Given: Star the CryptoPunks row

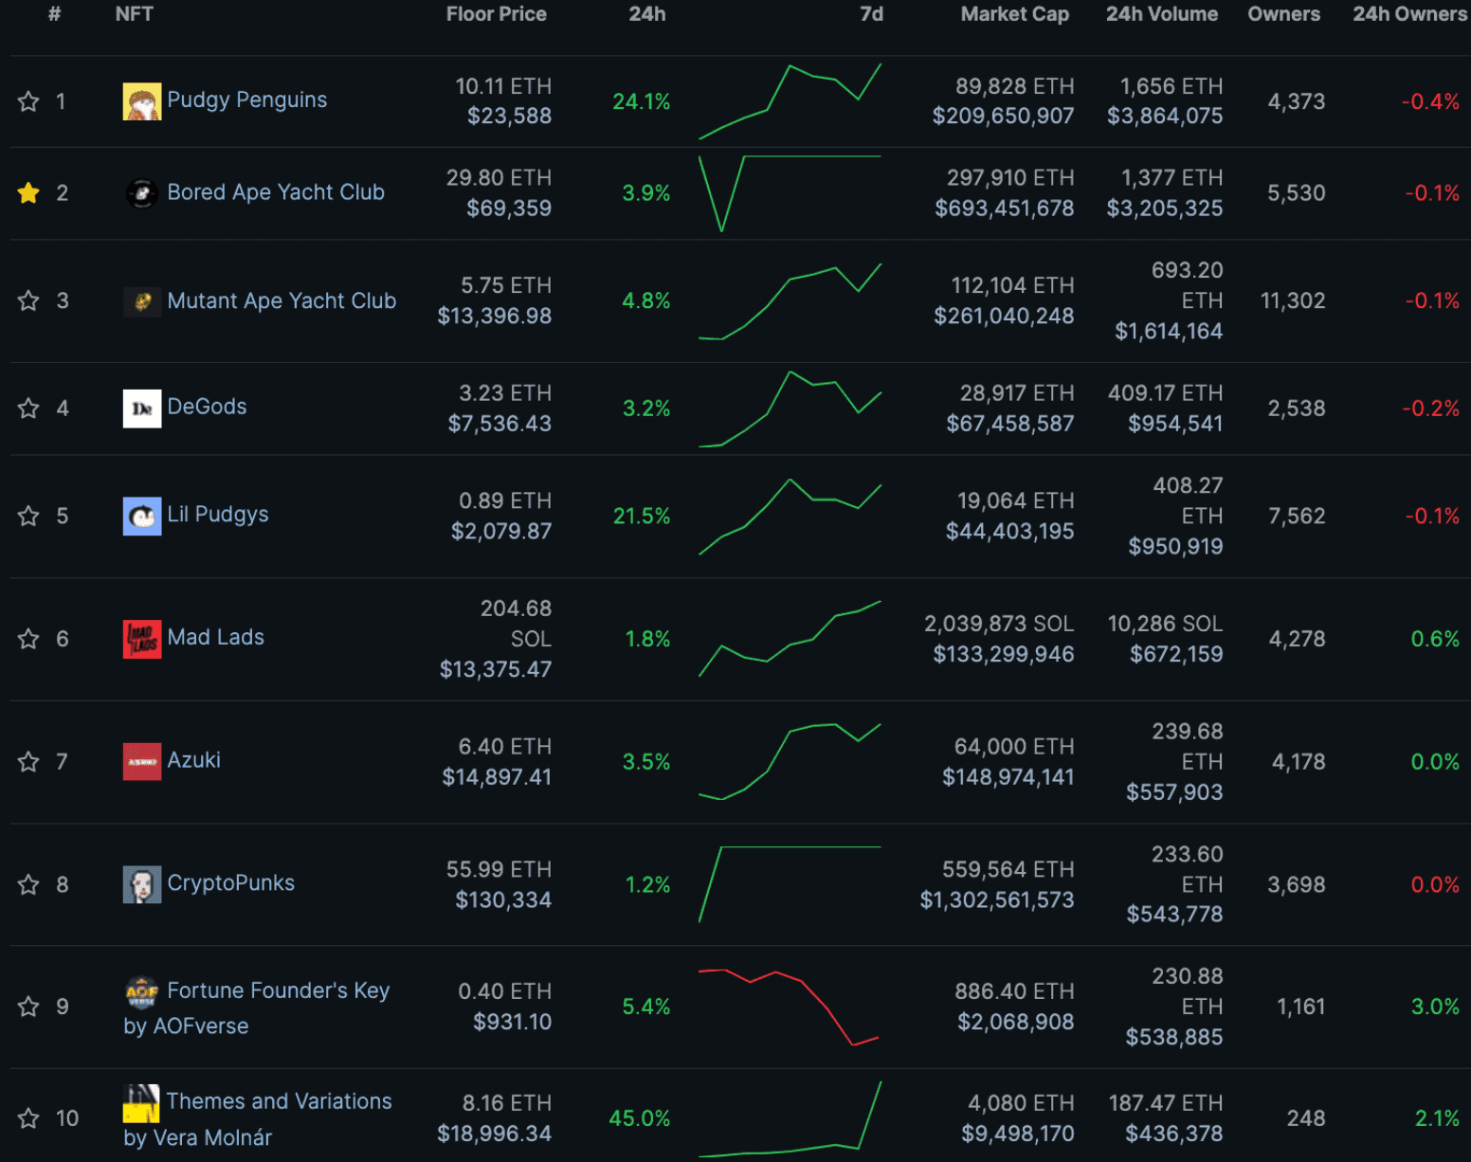Looking at the screenshot, I should (x=28, y=884).
